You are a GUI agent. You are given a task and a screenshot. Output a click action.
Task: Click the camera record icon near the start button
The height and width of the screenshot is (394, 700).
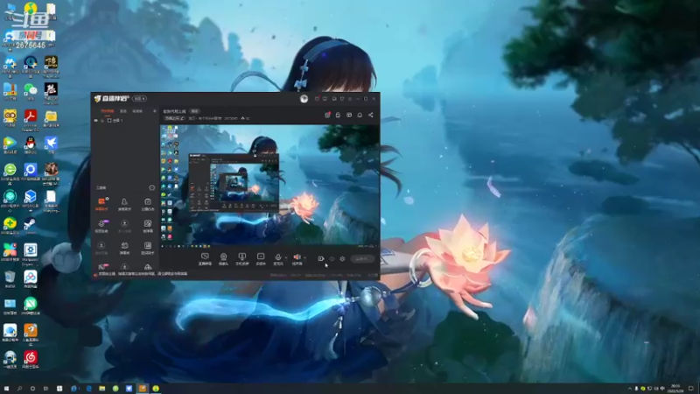pos(320,258)
